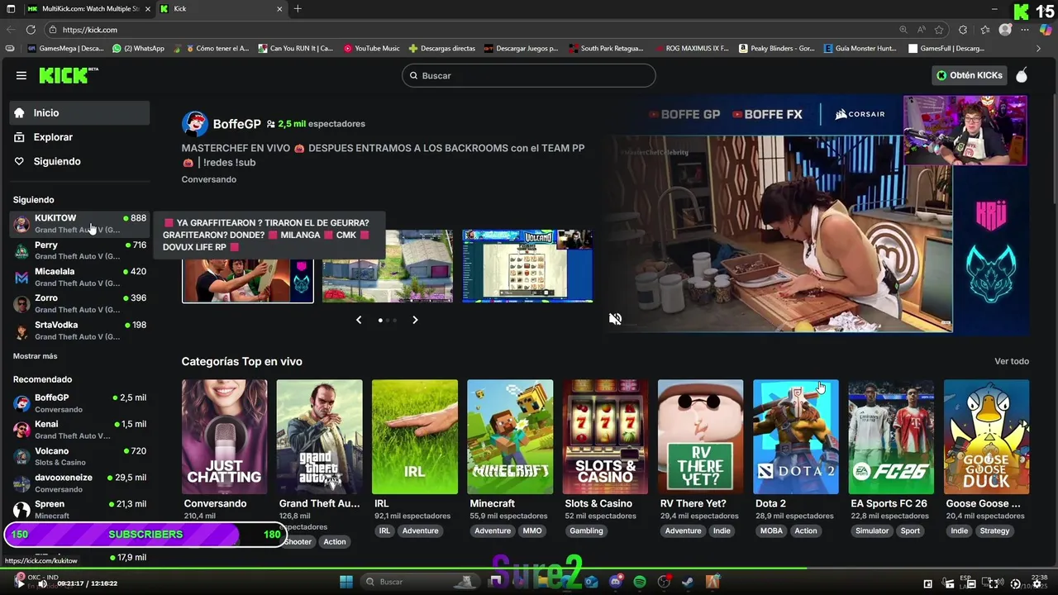Open Steam from the taskbar
Image resolution: width=1058 pixels, height=595 pixels.
tap(688, 582)
